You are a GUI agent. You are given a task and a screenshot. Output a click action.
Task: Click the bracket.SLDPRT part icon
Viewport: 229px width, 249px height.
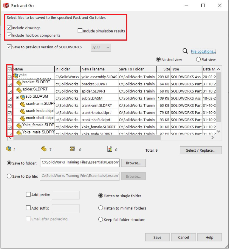click(x=19, y=83)
